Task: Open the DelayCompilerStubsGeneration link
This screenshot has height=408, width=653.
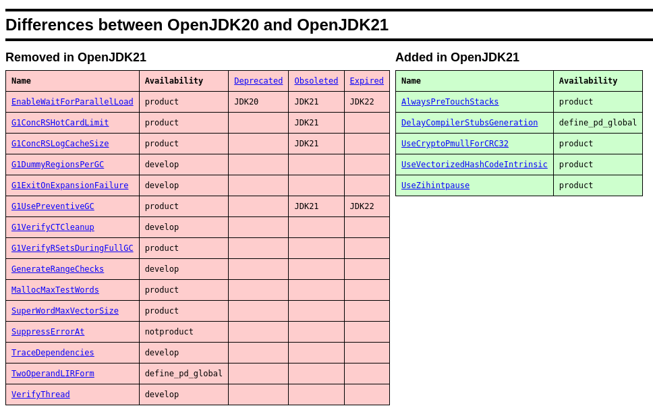Action: pyautogui.click(x=470, y=123)
